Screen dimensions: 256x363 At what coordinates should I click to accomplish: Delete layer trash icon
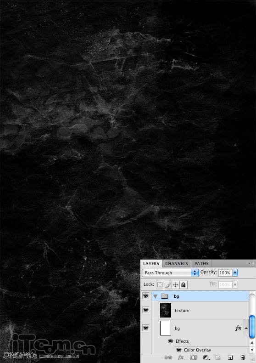pyautogui.click(x=243, y=357)
